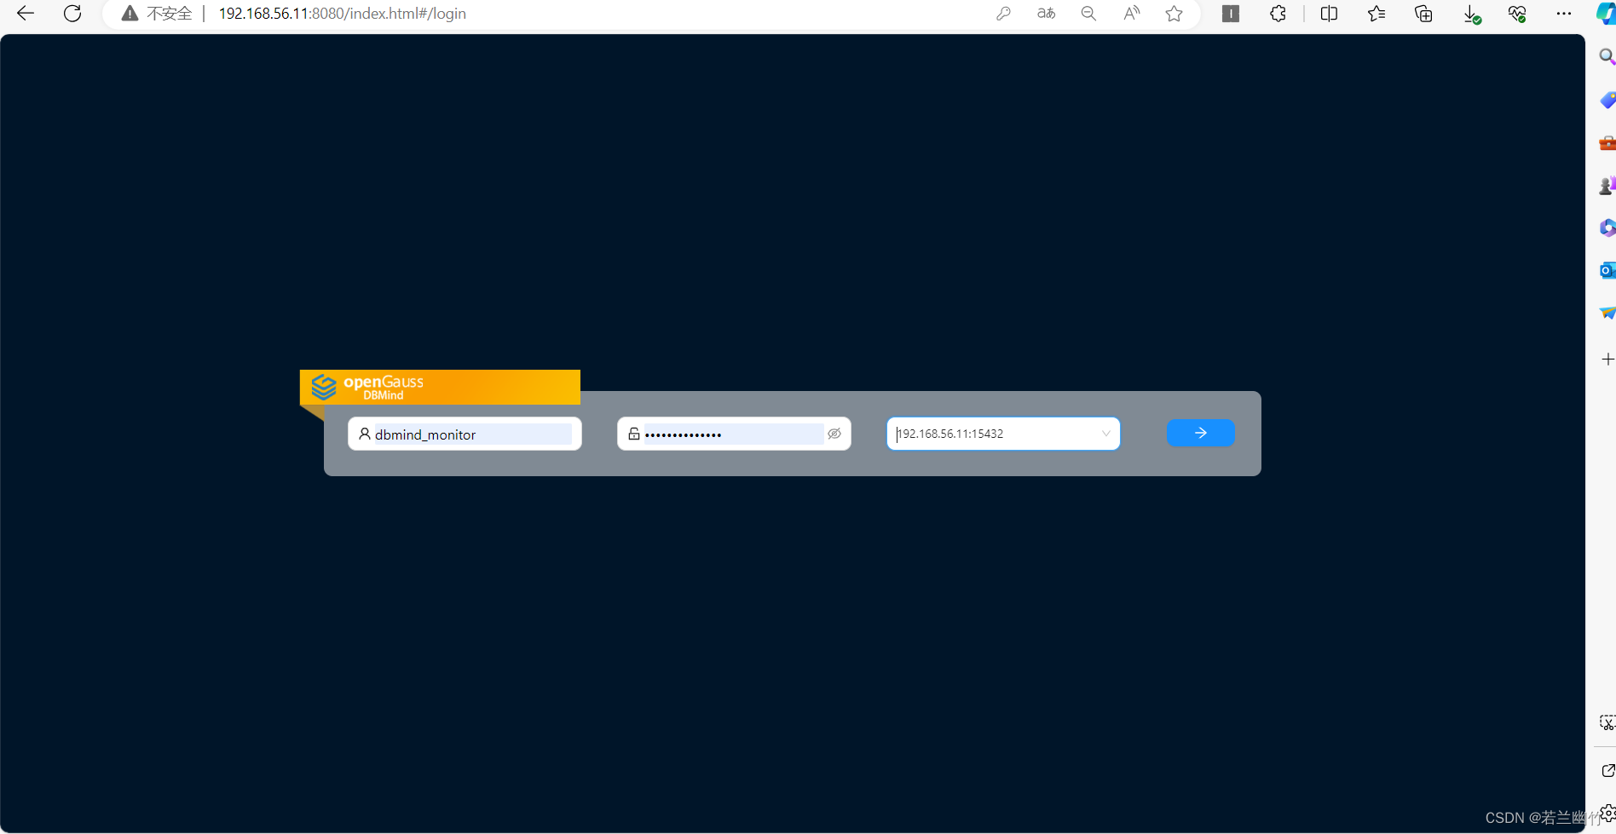
Task: Toggle split screen icon
Action: click(1329, 14)
